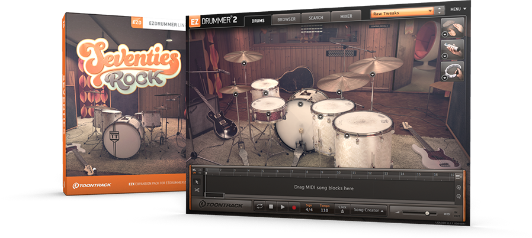Step to the next preset with down arrow
The width and height of the screenshot is (532, 238).
coord(440,13)
